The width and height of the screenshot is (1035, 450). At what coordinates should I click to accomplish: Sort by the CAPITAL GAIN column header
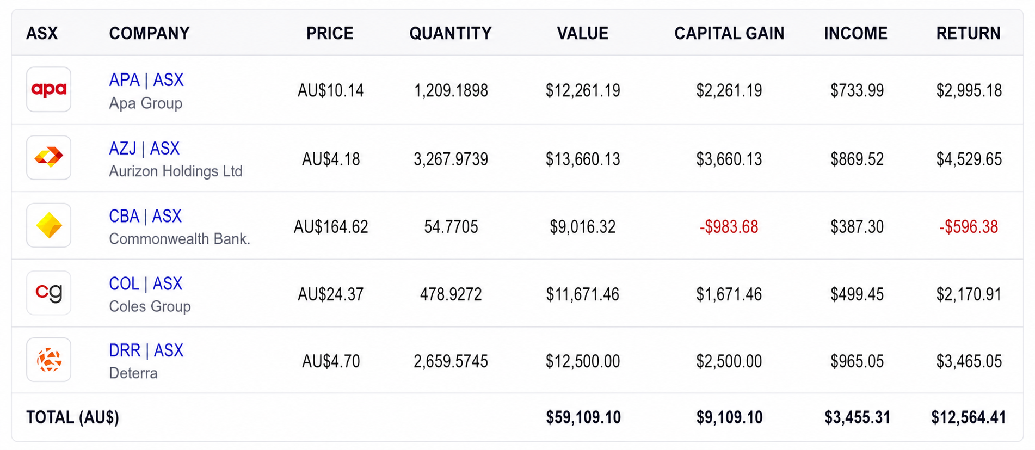(x=729, y=34)
